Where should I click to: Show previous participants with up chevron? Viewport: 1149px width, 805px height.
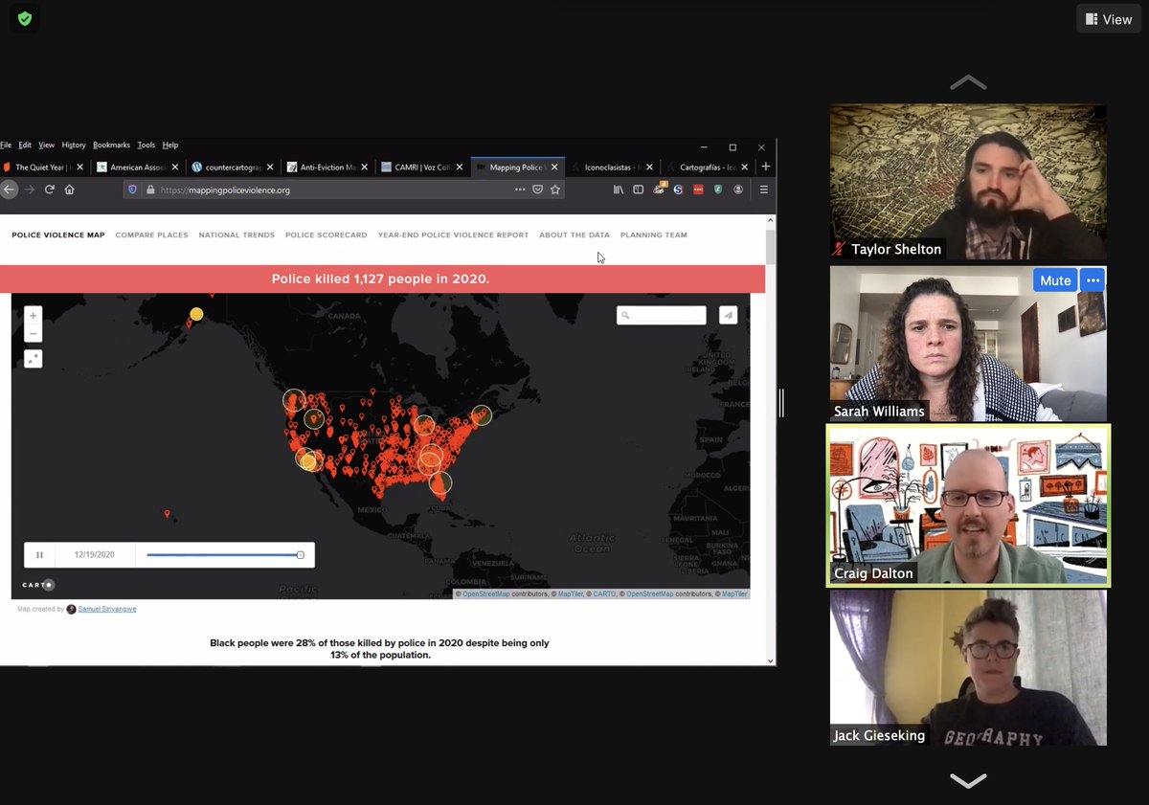click(x=968, y=82)
